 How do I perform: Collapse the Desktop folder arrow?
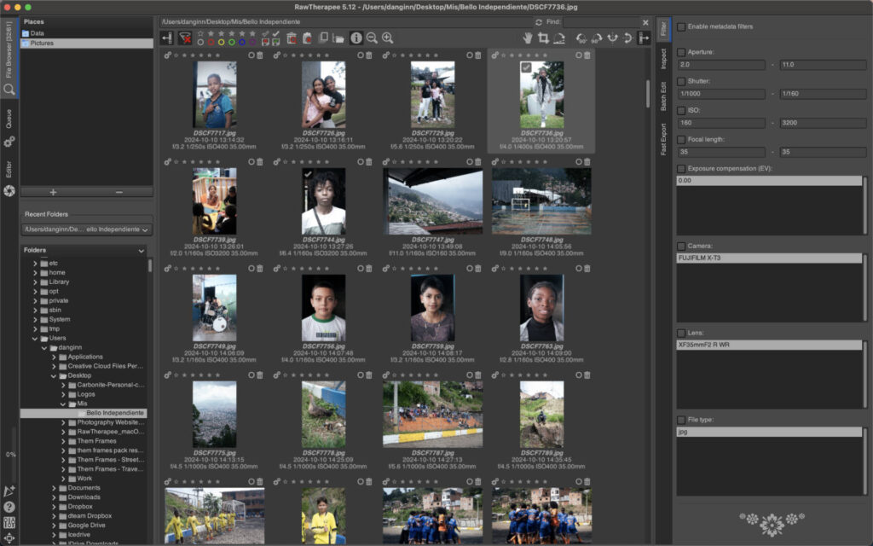pos(54,376)
